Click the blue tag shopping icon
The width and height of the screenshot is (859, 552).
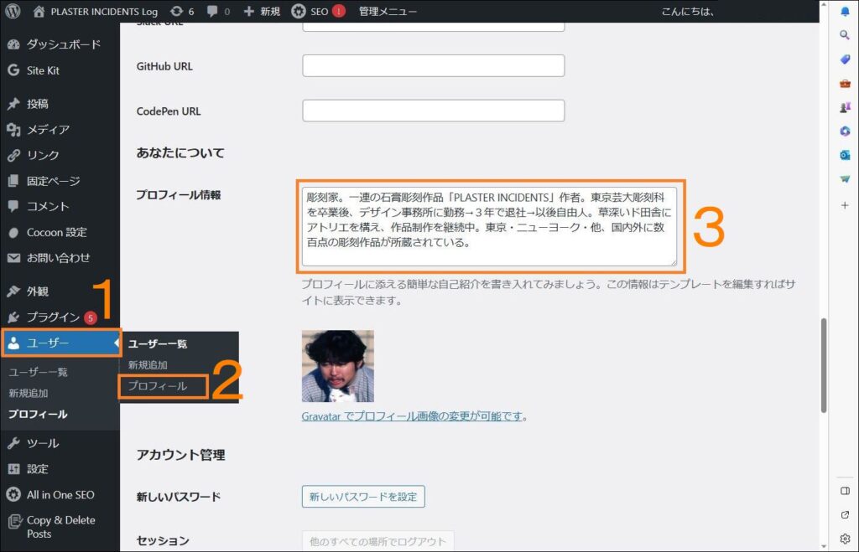click(x=845, y=59)
